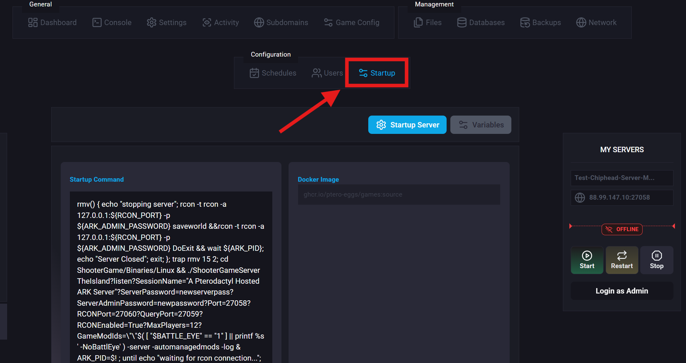Click the Console terminal icon
The height and width of the screenshot is (363, 686).
[x=97, y=22]
